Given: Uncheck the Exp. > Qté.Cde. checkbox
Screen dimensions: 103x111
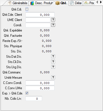Looking at the screenshot, I should click(x=27, y=93).
